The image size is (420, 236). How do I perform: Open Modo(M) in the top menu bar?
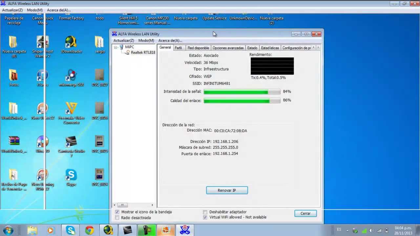(35, 10)
